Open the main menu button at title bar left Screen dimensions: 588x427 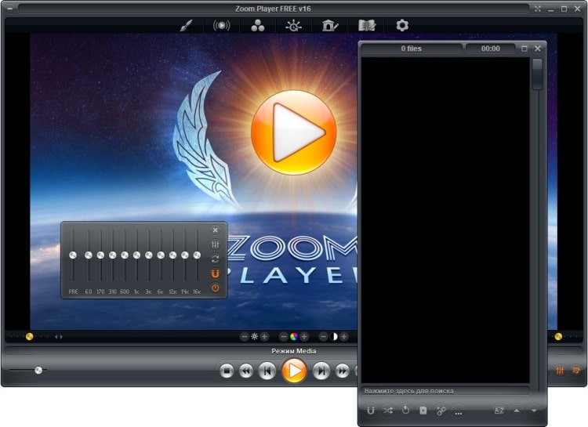(9, 9)
